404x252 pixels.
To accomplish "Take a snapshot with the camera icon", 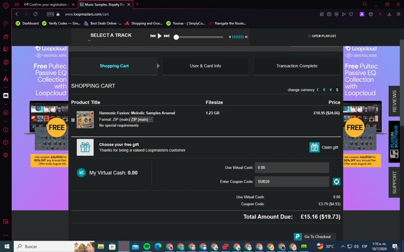I will [329, 14].
